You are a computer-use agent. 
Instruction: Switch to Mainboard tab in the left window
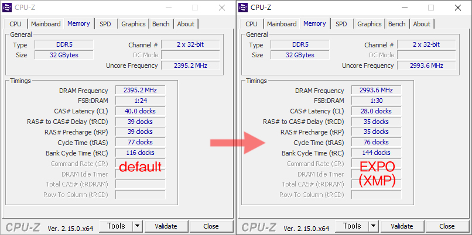point(46,24)
